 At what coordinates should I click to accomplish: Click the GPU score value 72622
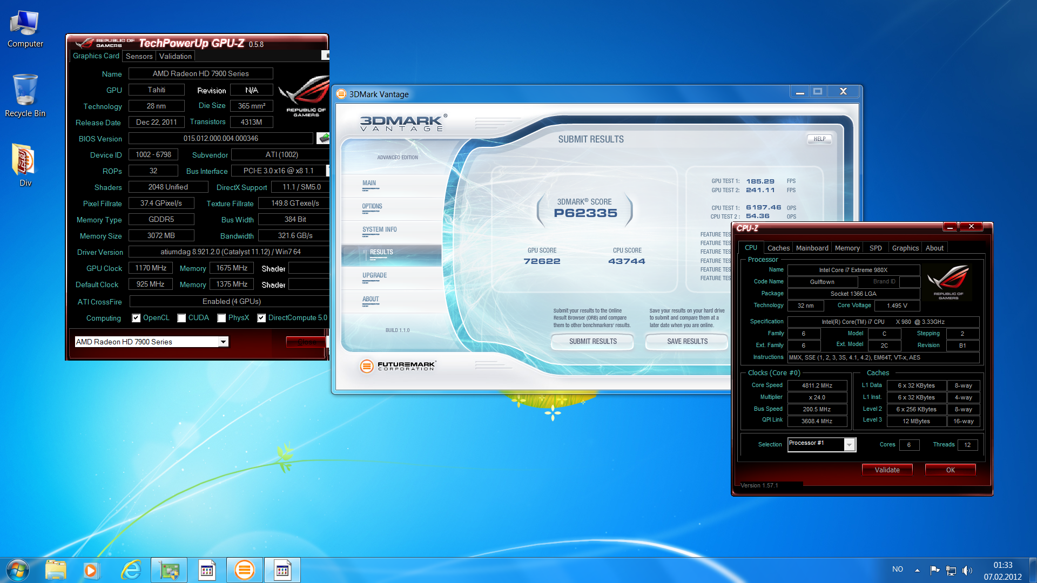click(542, 261)
